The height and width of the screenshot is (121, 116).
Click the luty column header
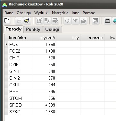coord(68,38)
